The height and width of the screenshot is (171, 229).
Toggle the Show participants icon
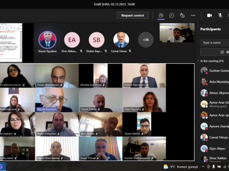pos(161,15)
